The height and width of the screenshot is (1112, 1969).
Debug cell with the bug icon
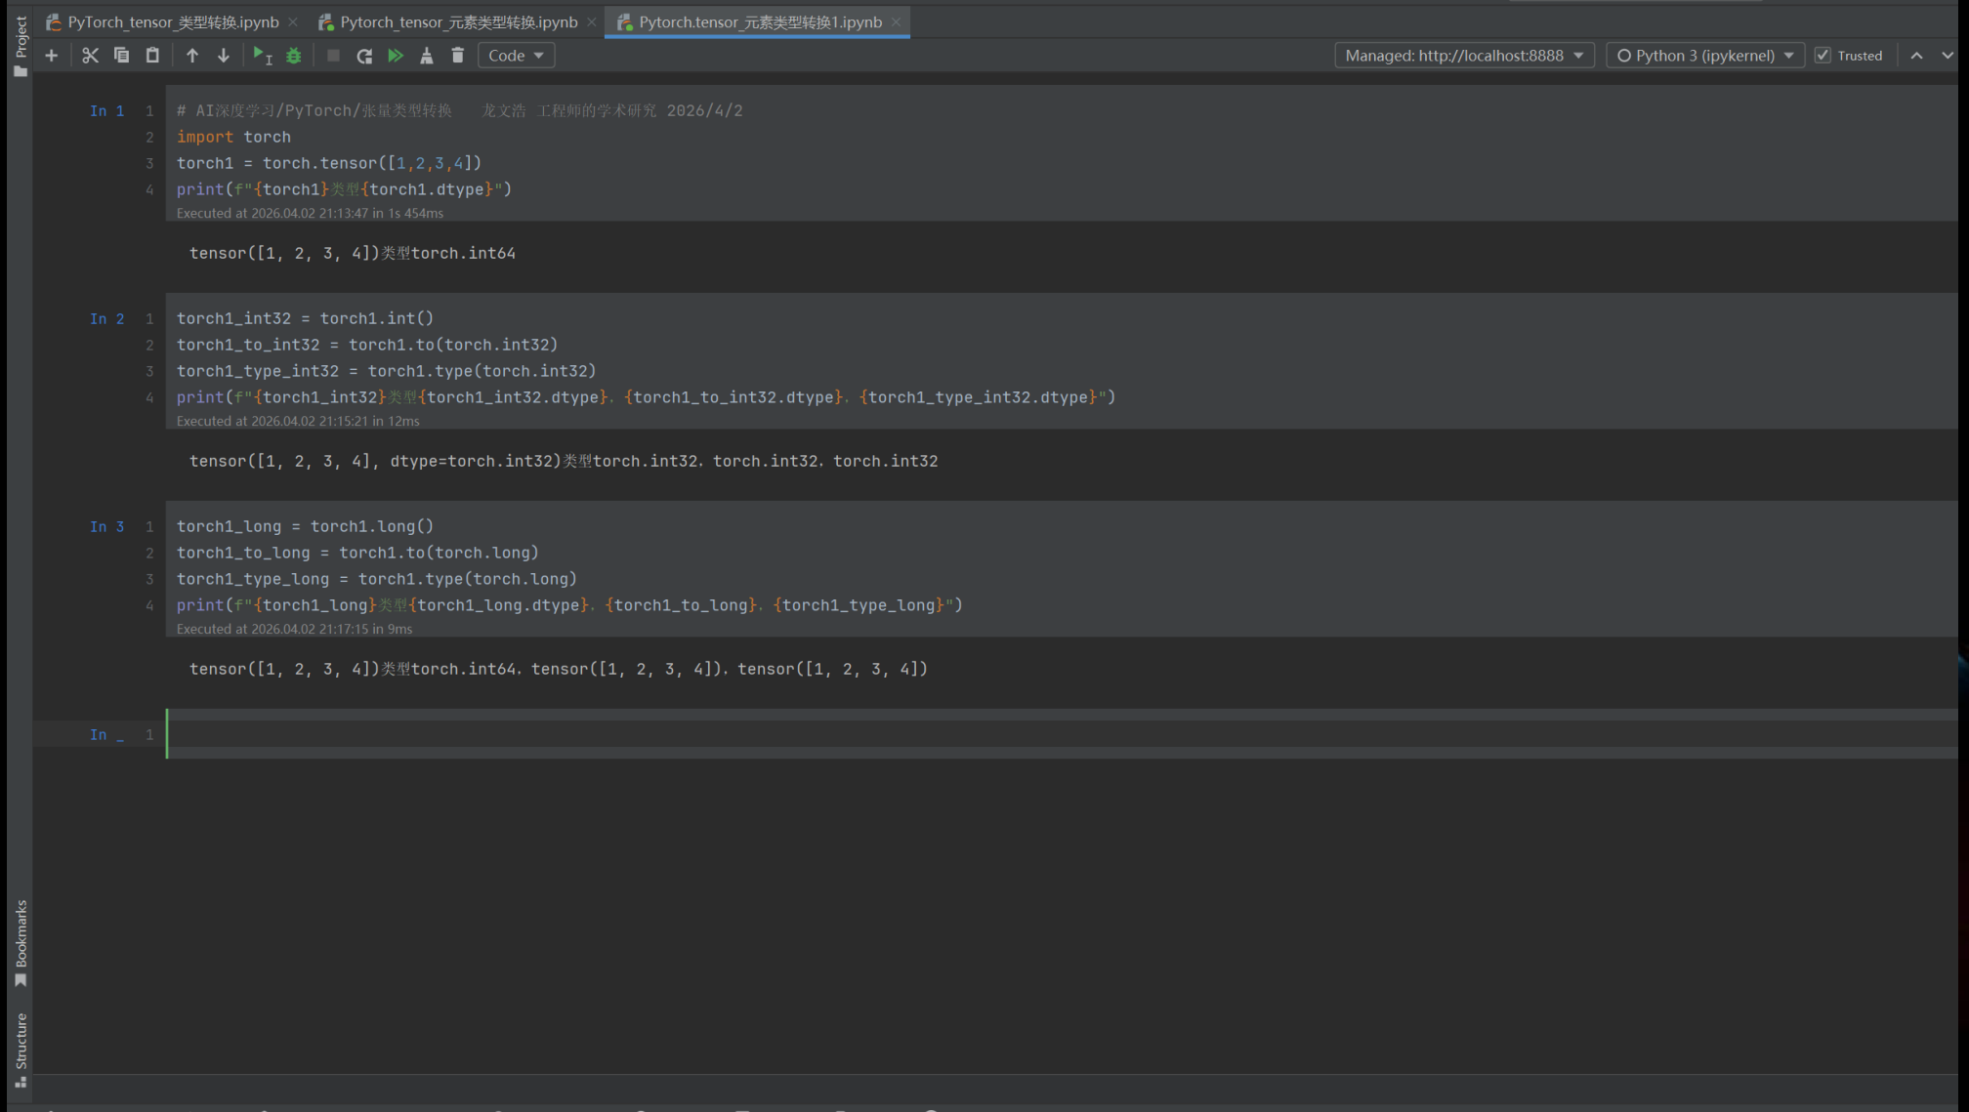294,56
